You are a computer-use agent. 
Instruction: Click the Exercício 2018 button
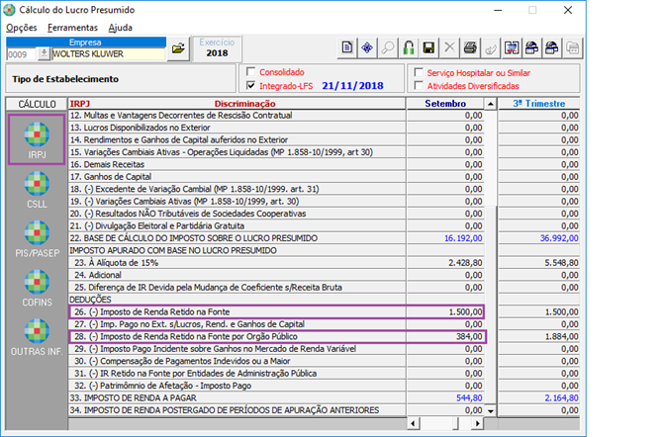tap(217, 47)
